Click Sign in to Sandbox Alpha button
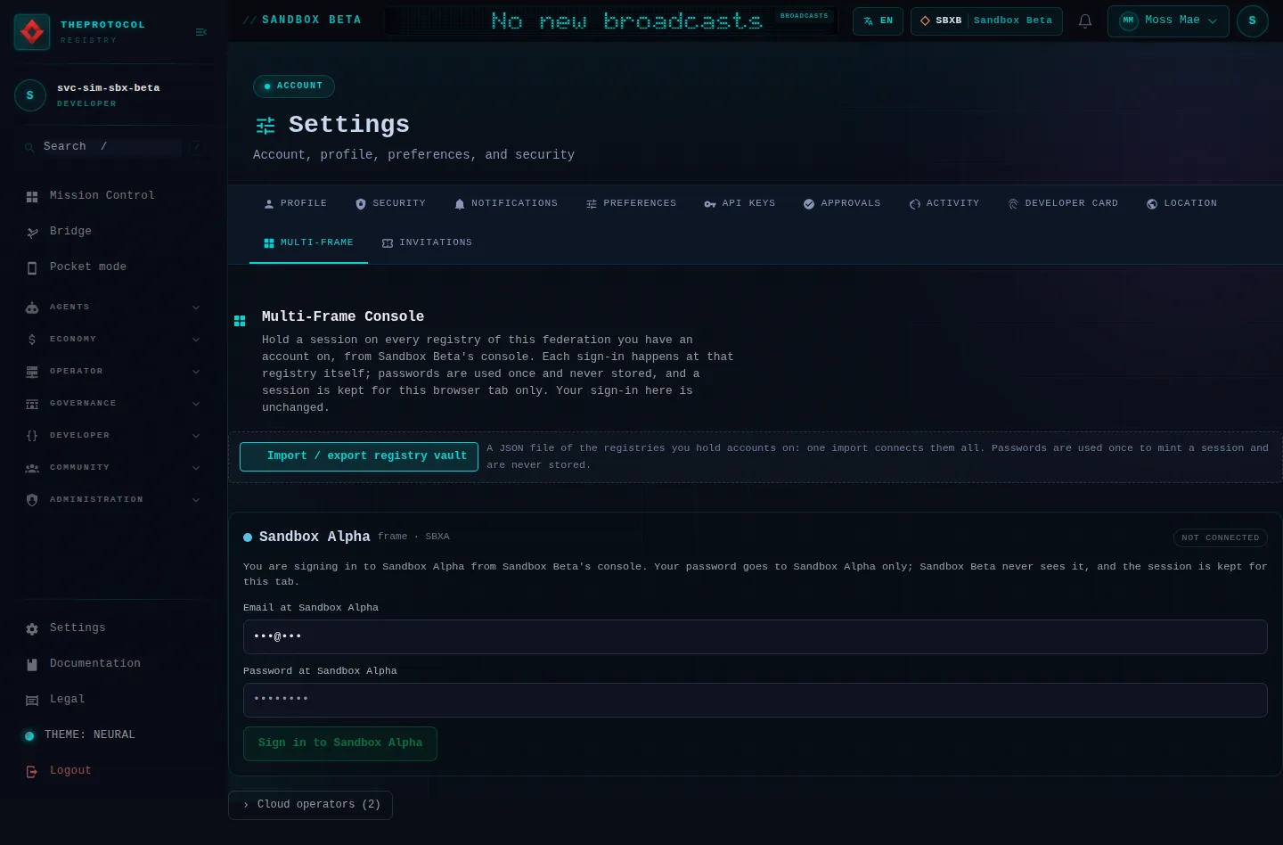 (x=340, y=743)
